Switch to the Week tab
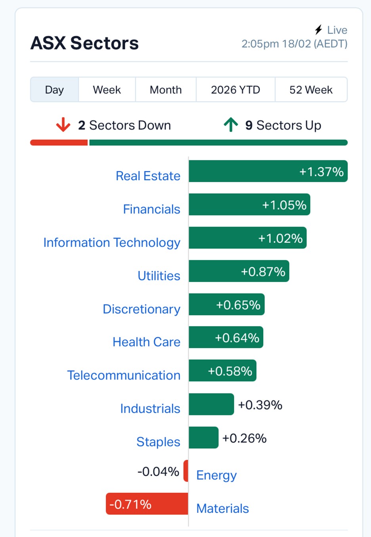 [107, 90]
